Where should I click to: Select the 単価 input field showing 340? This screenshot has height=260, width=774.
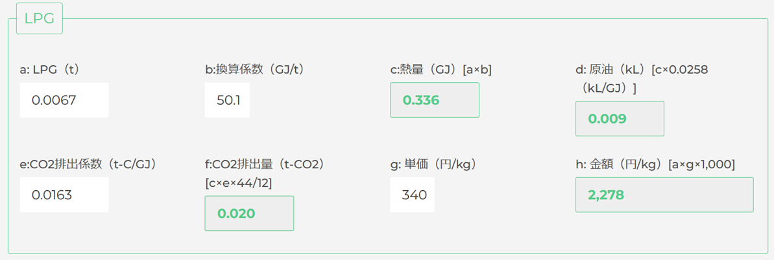412,195
